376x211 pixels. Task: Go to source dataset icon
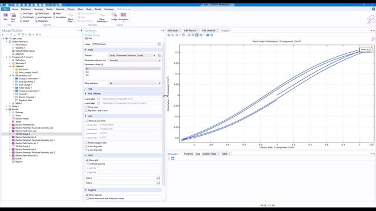(159, 56)
